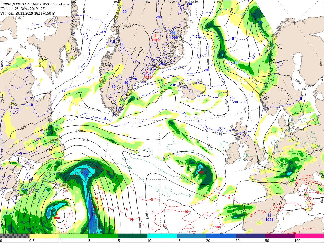324x243 pixels.
Task: Click the '984' isobar label
Action: point(84,169)
